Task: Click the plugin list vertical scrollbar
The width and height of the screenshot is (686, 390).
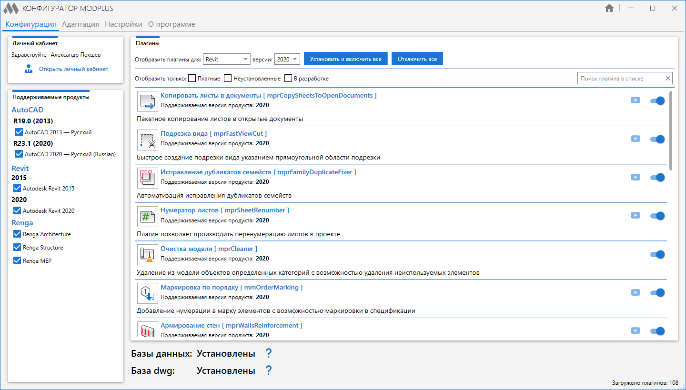Action: click(x=671, y=130)
